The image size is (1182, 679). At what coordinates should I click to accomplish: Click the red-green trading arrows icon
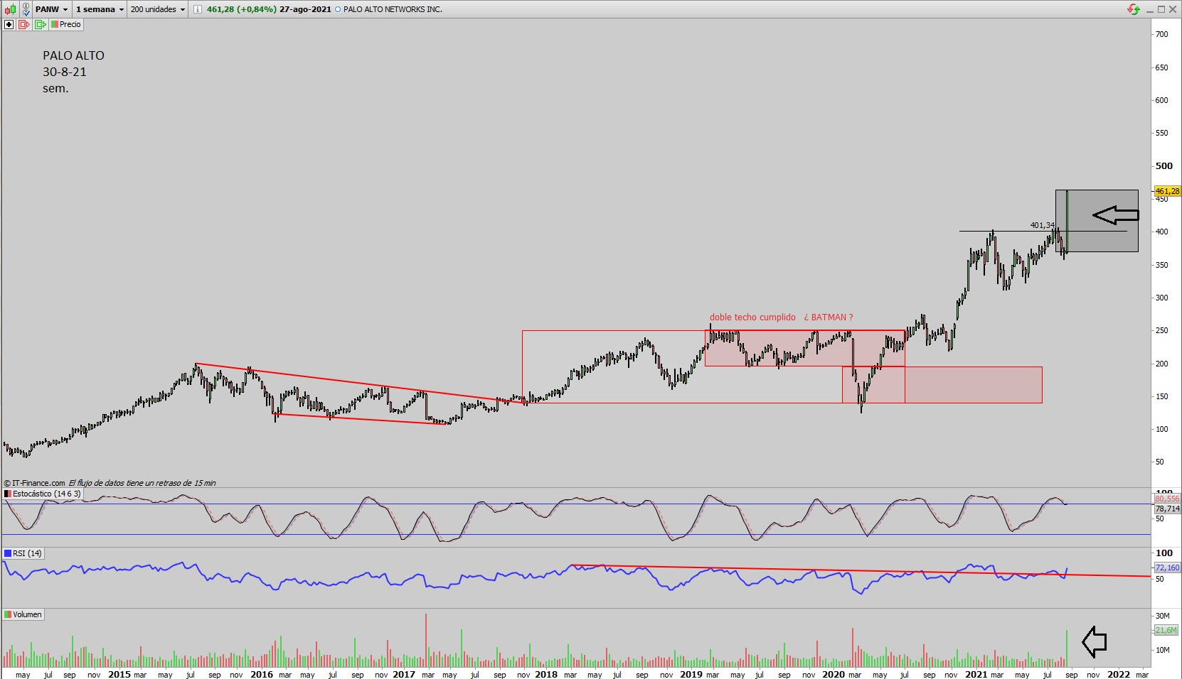(x=1134, y=9)
